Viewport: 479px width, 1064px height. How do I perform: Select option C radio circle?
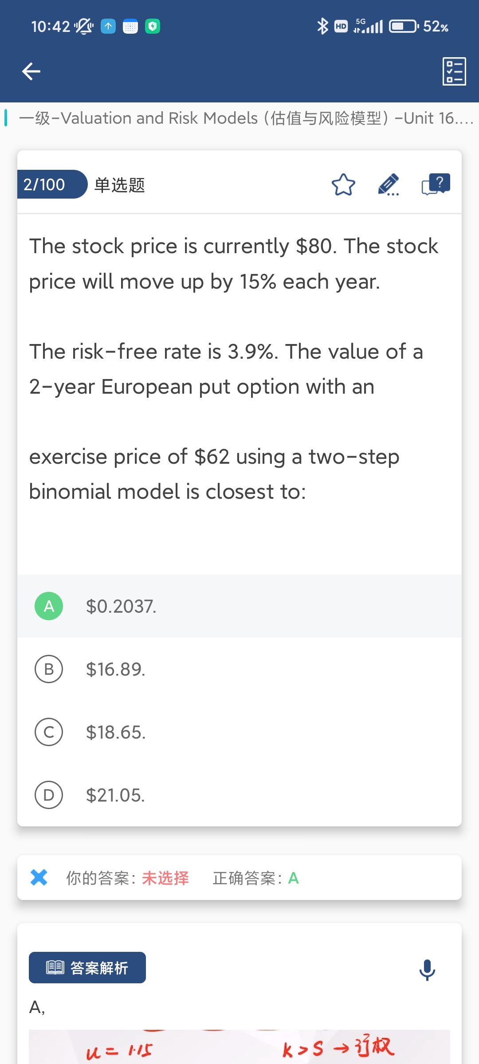49,732
